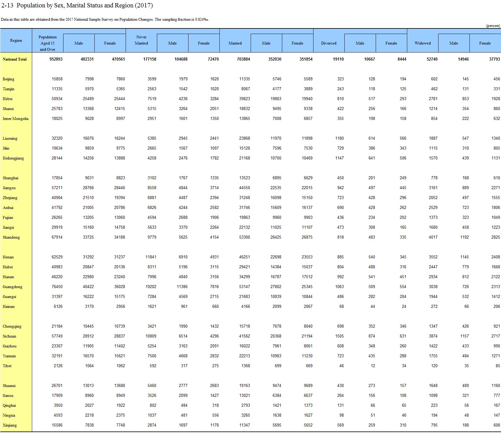Click the 'Ningxia' row label
The image size is (501, 442).
9,415
